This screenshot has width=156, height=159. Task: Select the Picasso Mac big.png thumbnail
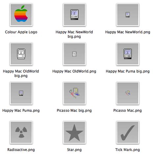click(74, 93)
